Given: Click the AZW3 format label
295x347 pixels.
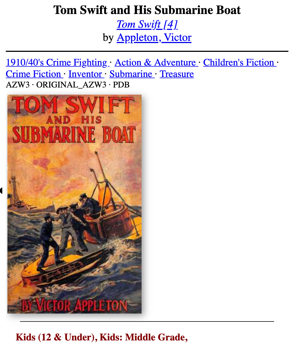Looking at the screenshot, I should [x=18, y=85].
